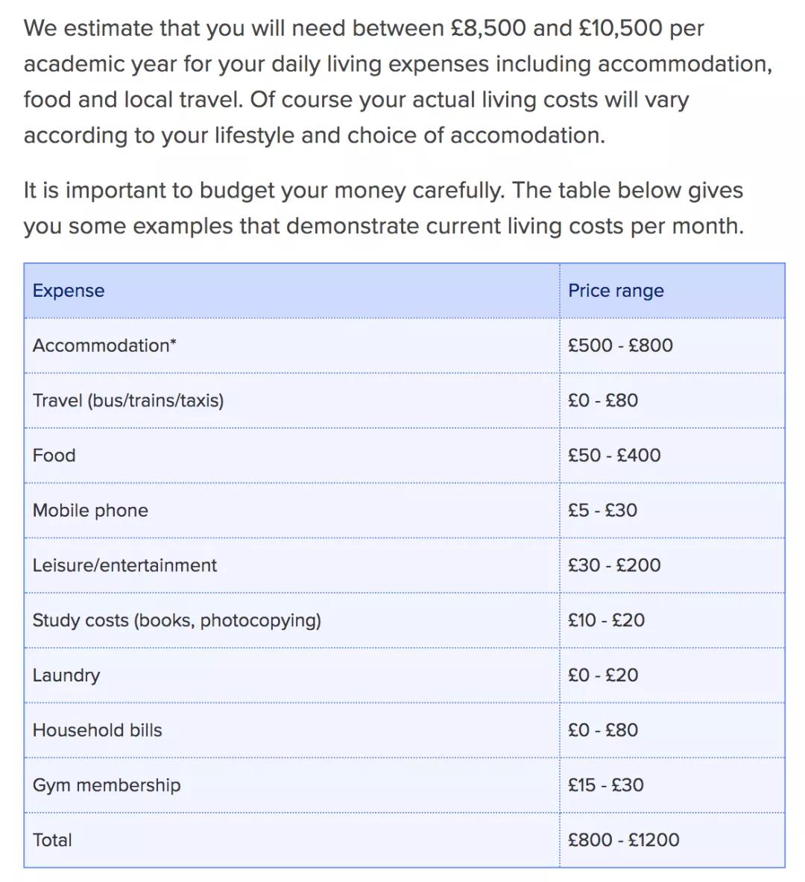Click the £50 - £400 price cell
Viewport: 805px width, 882px height.
614,456
